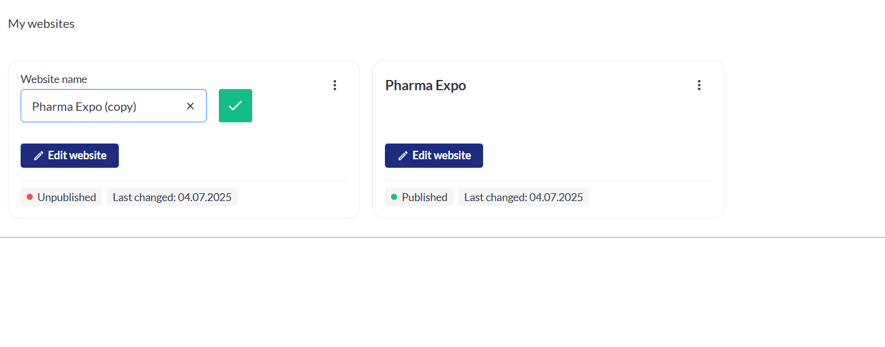Select the bold "Pharma Expo" card title
The width and height of the screenshot is (885, 347).
pos(426,85)
